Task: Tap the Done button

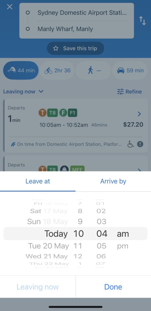Action: [113, 287]
